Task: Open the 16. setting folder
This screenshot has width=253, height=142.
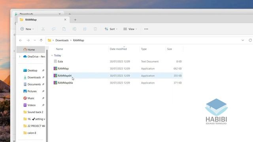Action: [34, 119]
